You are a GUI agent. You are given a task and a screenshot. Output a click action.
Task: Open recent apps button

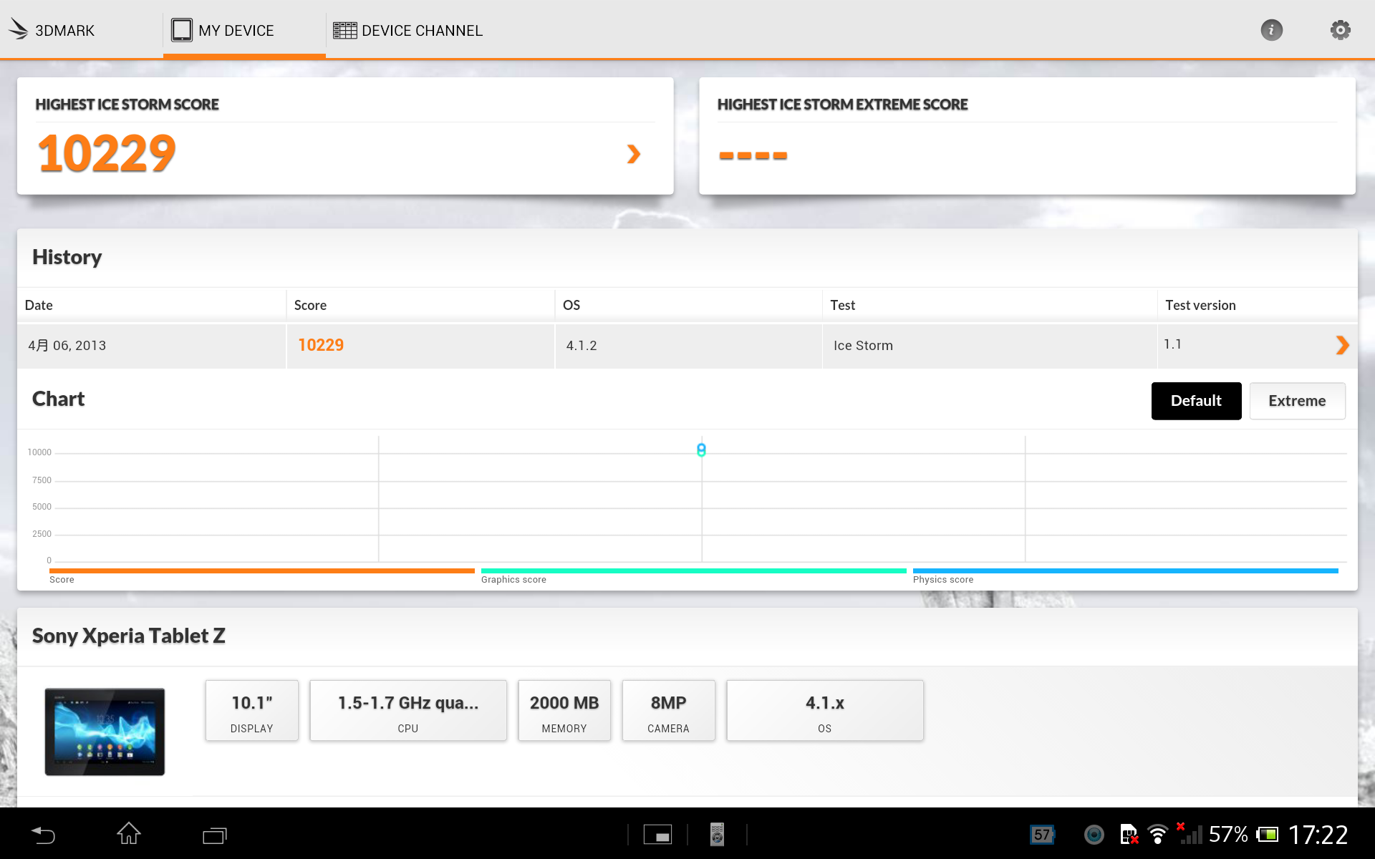(x=214, y=835)
